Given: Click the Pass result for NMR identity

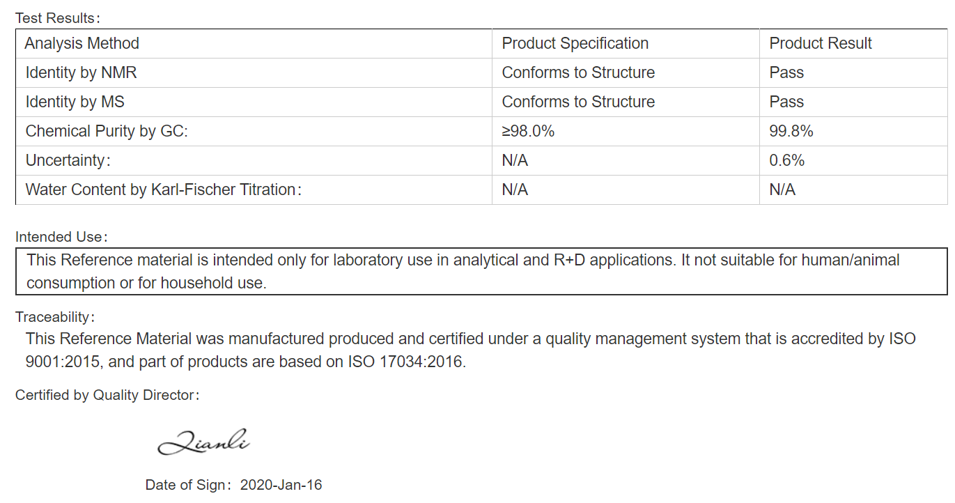Looking at the screenshot, I should [786, 72].
